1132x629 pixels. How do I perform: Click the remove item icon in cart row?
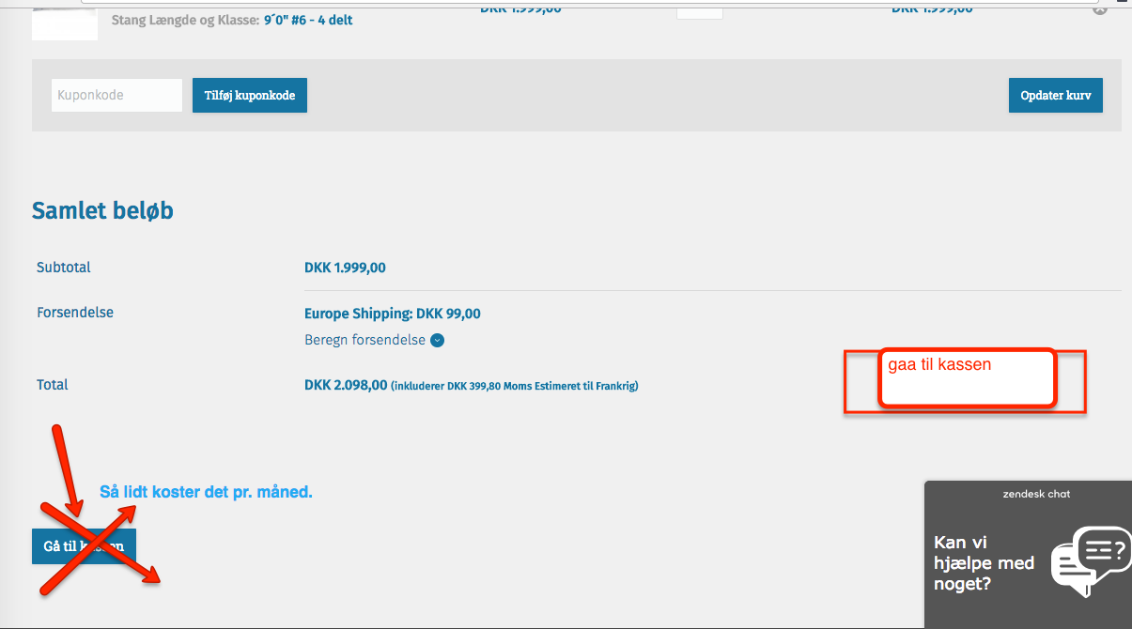[1099, 9]
